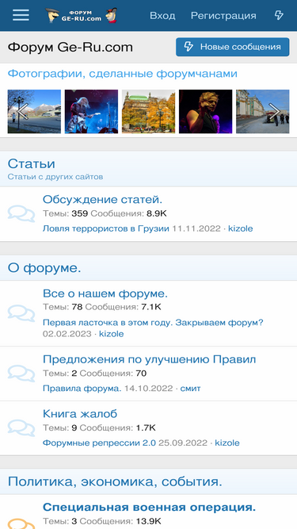Tap the lightning bolt icon in header

tap(279, 15)
